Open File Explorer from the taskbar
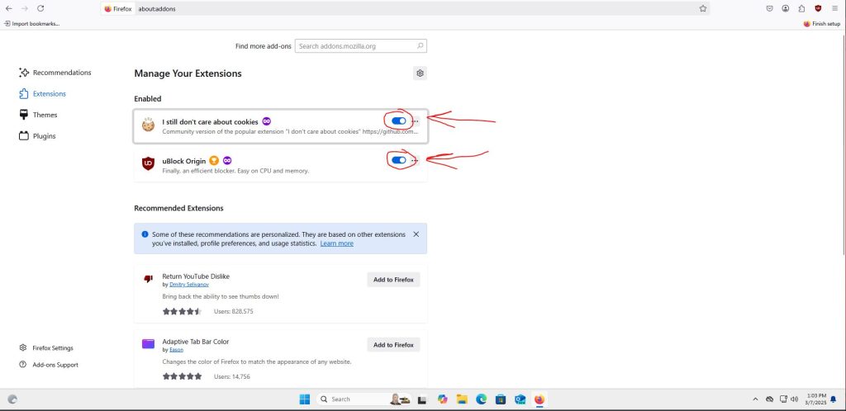846x411 pixels. coord(462,399)
